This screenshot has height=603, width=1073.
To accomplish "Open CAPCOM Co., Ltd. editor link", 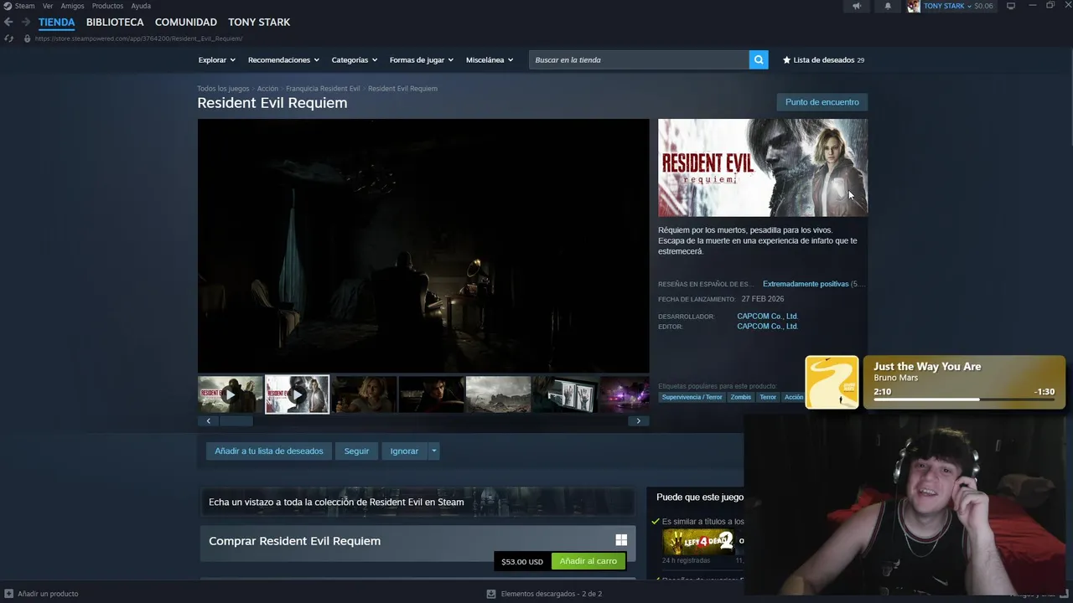I will [x=767, y=327].
